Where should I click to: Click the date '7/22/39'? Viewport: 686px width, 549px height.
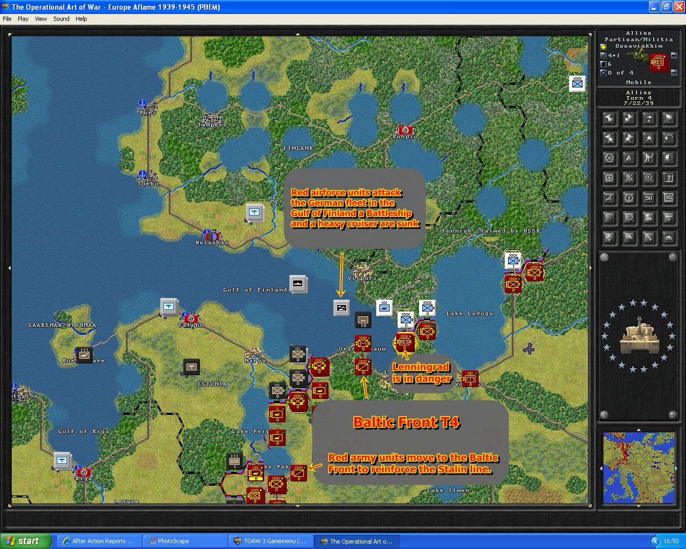638,103
